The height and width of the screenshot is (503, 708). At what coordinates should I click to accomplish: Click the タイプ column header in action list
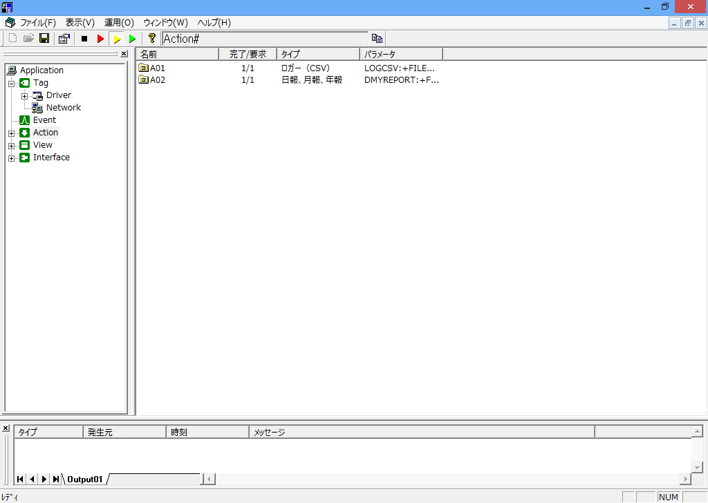coord(317,54)
